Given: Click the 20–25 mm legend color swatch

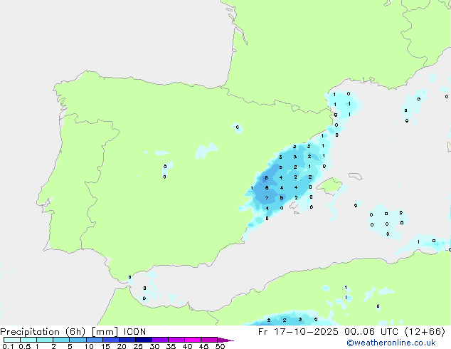Looking at the screenshot, I should pos(127,340).
